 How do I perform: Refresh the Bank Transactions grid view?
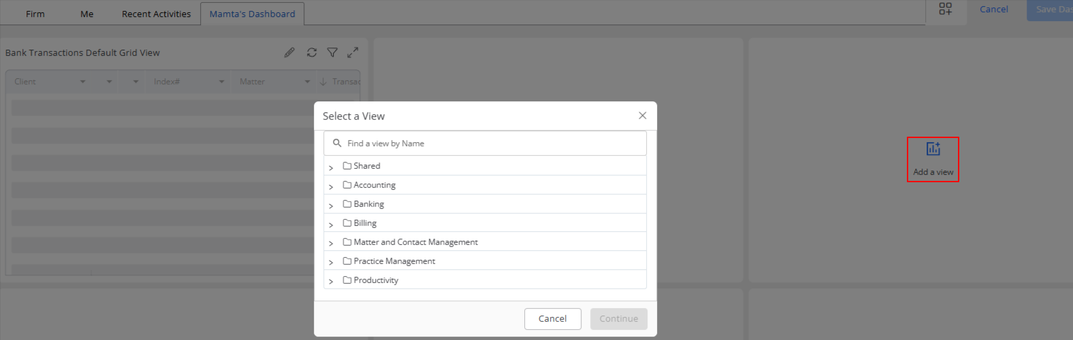[x=312, y=52]
